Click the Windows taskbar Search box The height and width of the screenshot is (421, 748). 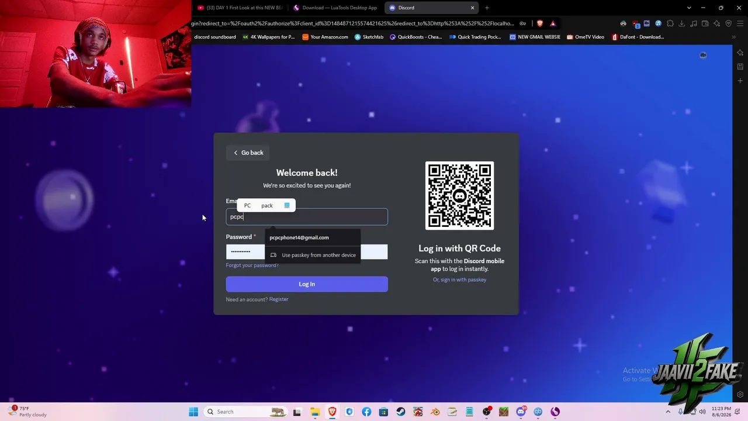pos(245,412)
